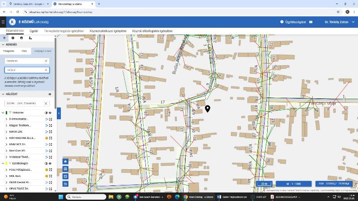Click the zoom in map button
Viewport: 358px width, 201px height.
click(x=65, y=169)
